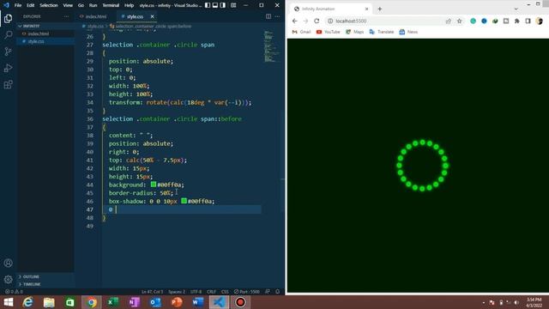Open Customize Layout icon in title bar
The image size is (549, 309).
point(233,5)
